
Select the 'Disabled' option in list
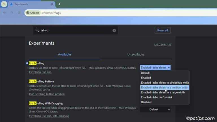[146, 102]
